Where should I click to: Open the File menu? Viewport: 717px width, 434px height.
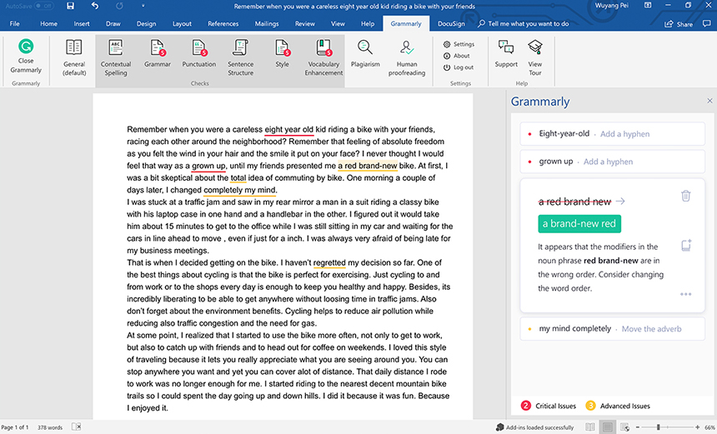15,23
